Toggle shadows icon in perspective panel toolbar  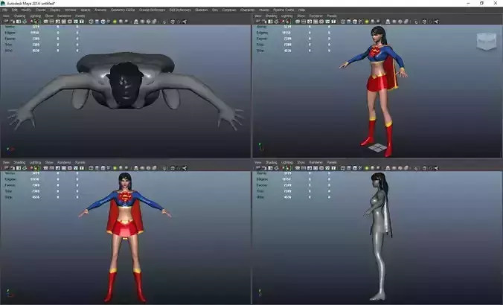pos(373,22)
